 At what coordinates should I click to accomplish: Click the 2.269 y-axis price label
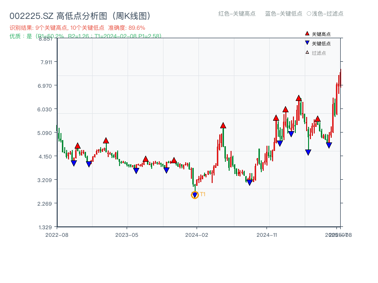44,204
